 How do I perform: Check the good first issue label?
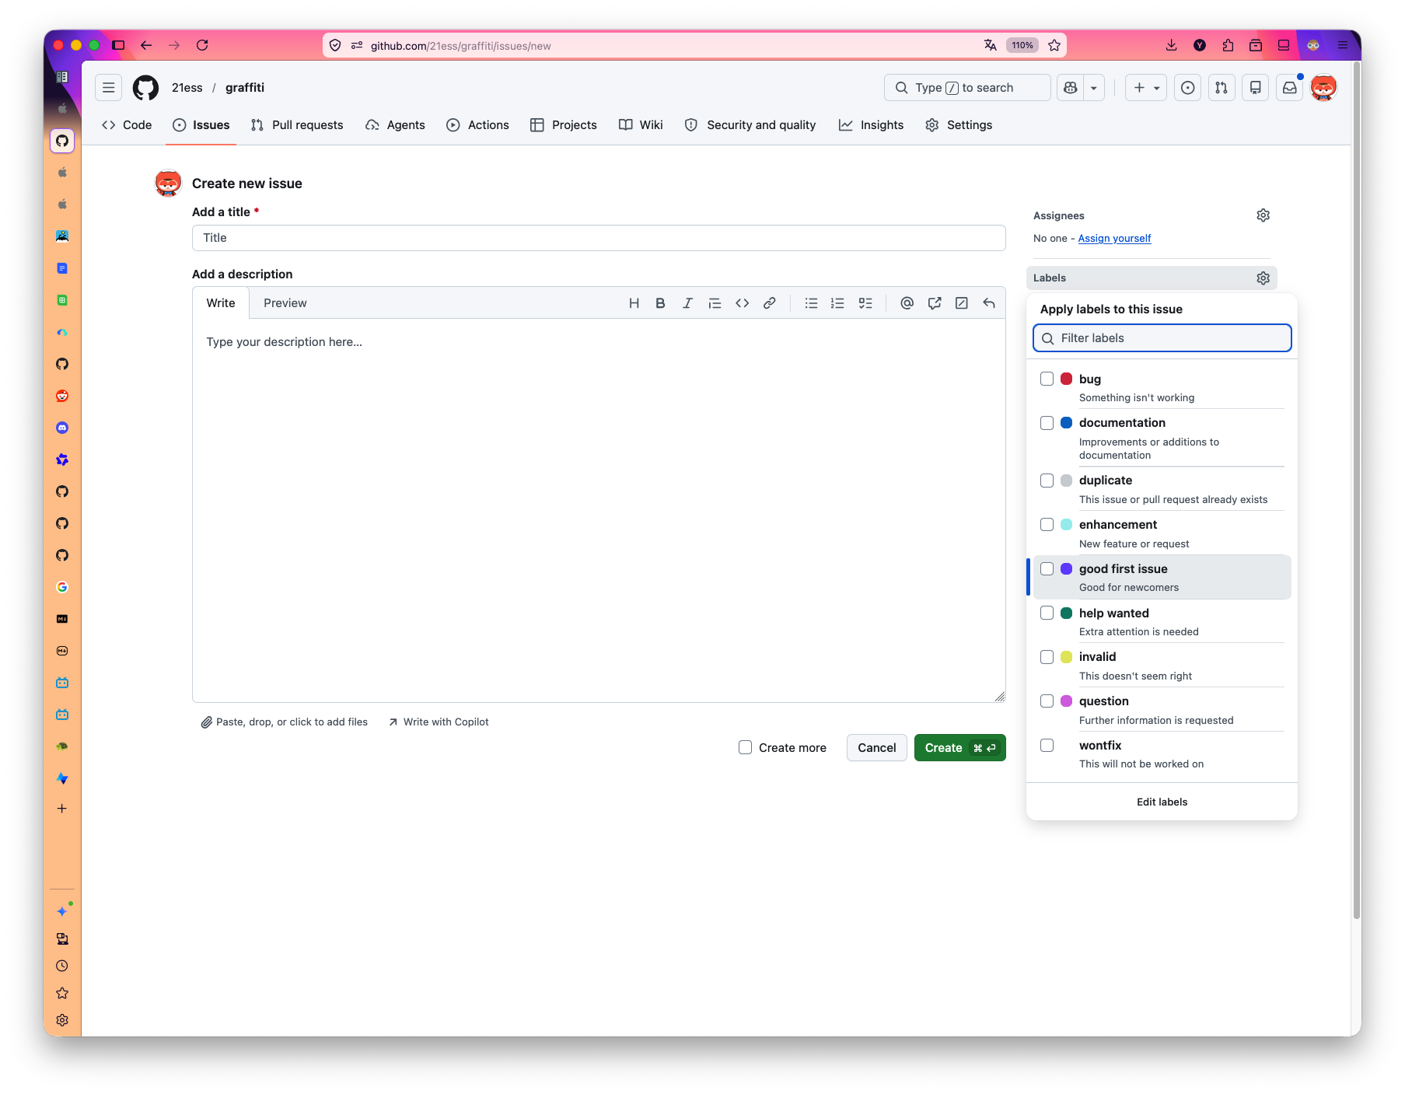pos(1047,569)
